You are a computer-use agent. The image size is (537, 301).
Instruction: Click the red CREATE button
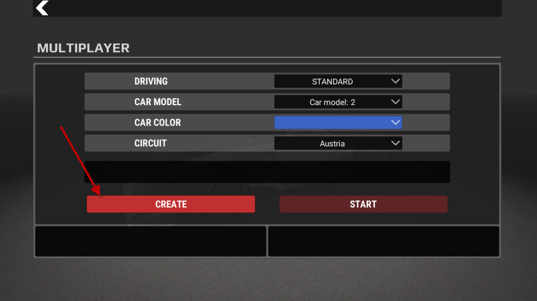click(171, 204)
